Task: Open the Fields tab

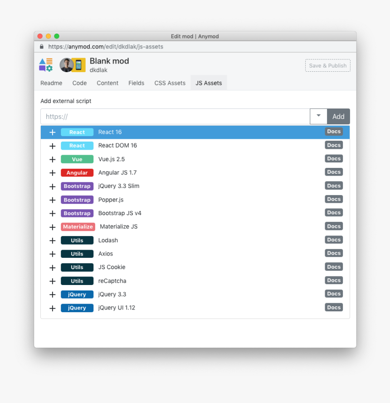Action: coord(136,83)
